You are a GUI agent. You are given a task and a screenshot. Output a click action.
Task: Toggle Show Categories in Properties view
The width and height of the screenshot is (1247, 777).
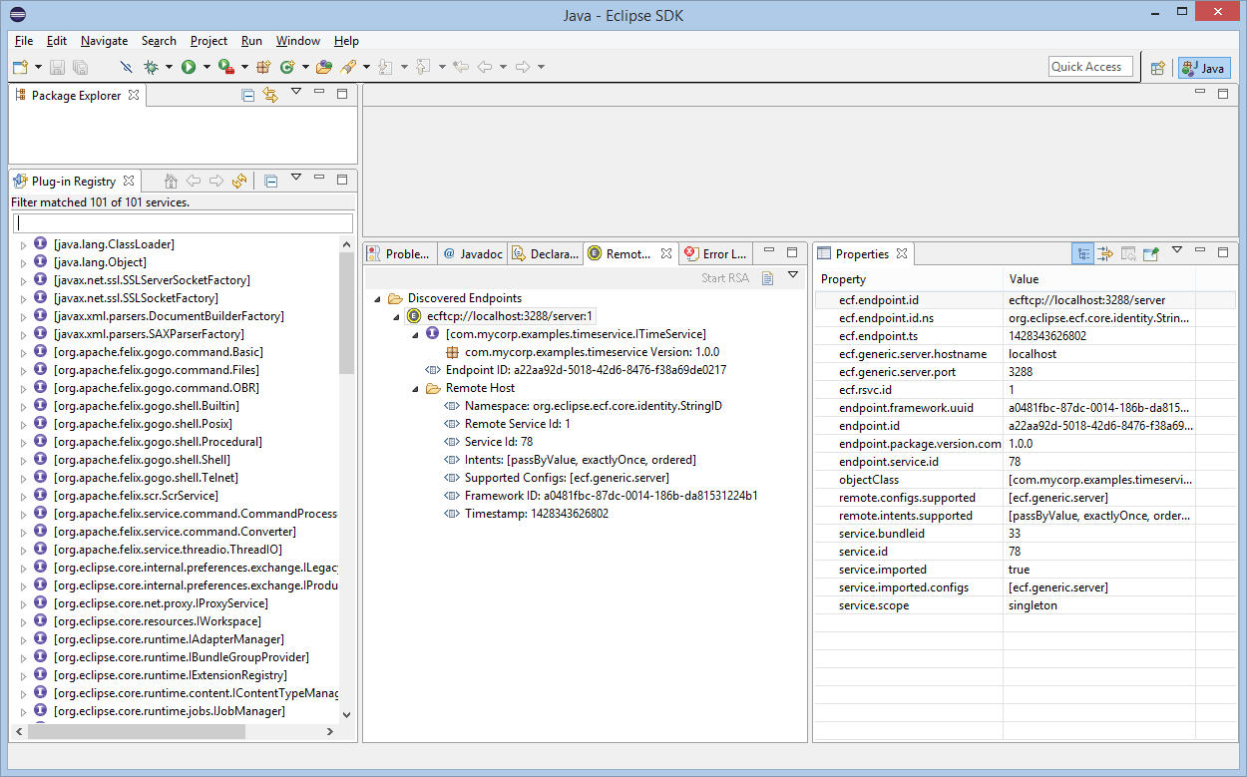(1082, 253)
